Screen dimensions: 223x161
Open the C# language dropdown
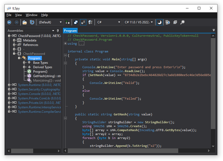coord(108,22)
